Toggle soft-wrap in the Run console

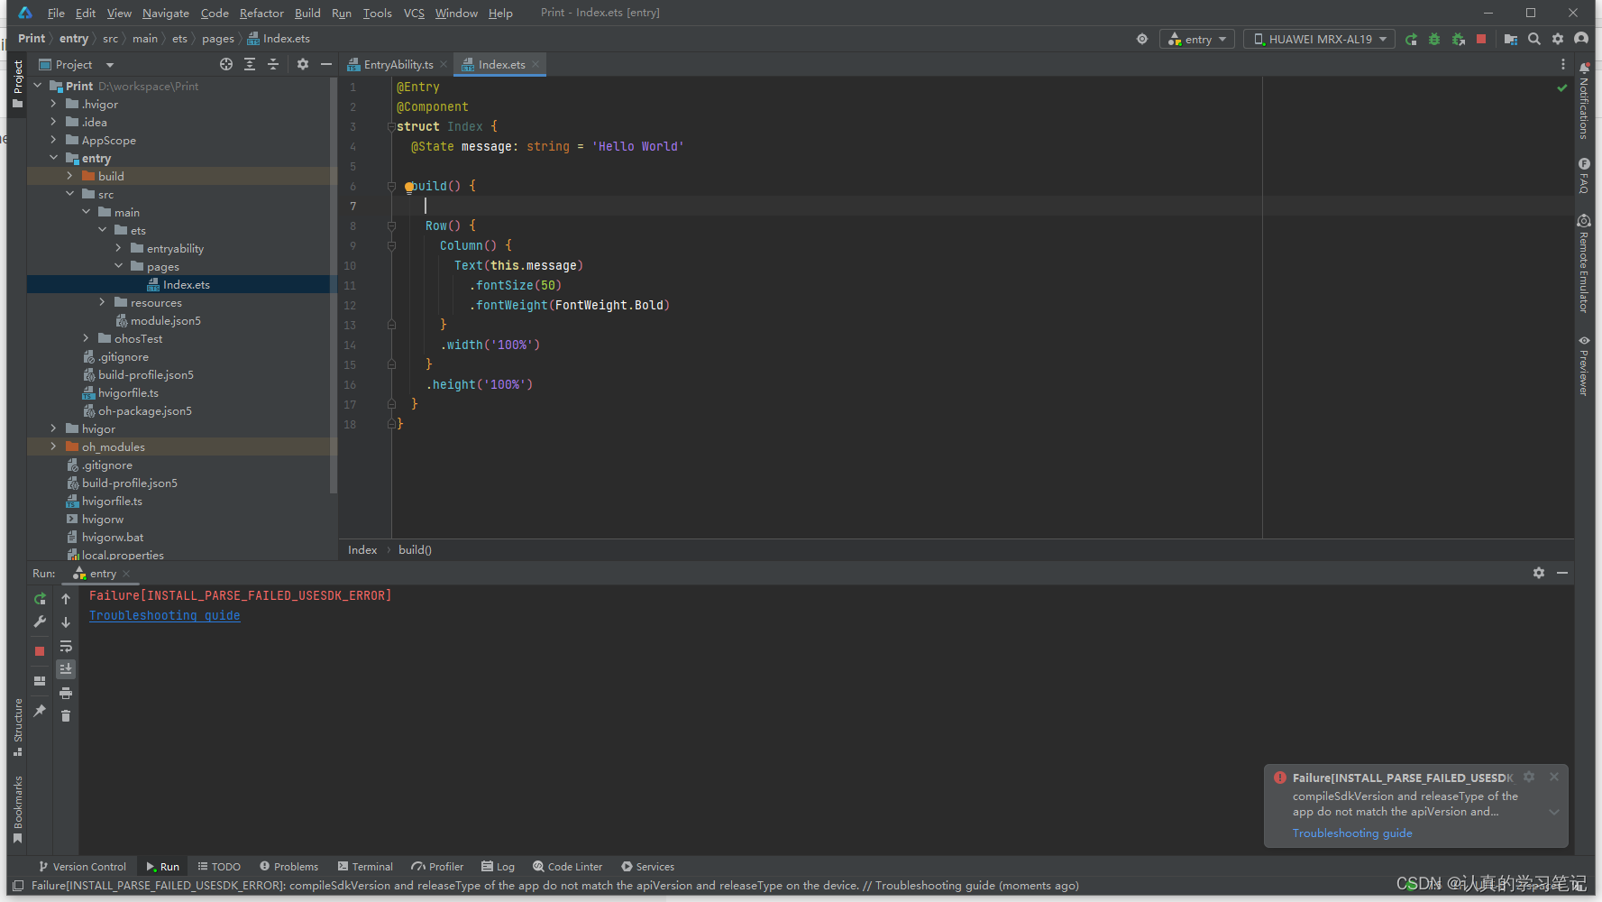(65, 646)
